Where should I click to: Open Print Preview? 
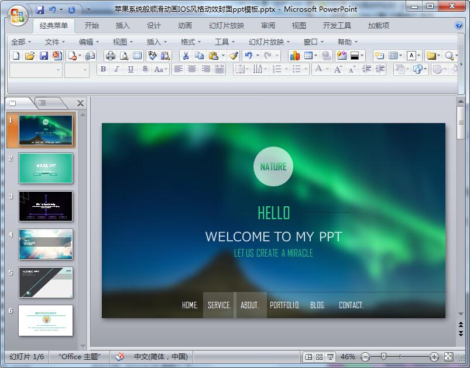(124, 56)
